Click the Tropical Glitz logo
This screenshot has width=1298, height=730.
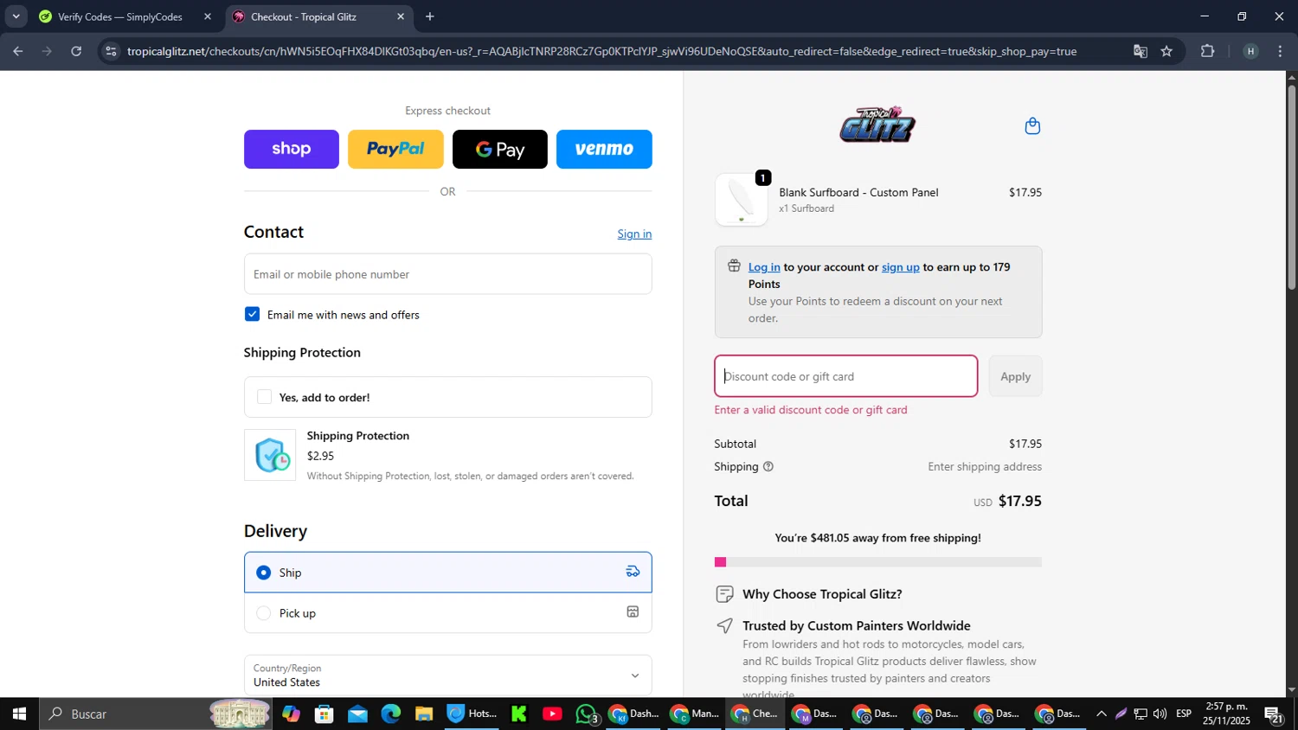click(x=877, y=125)
